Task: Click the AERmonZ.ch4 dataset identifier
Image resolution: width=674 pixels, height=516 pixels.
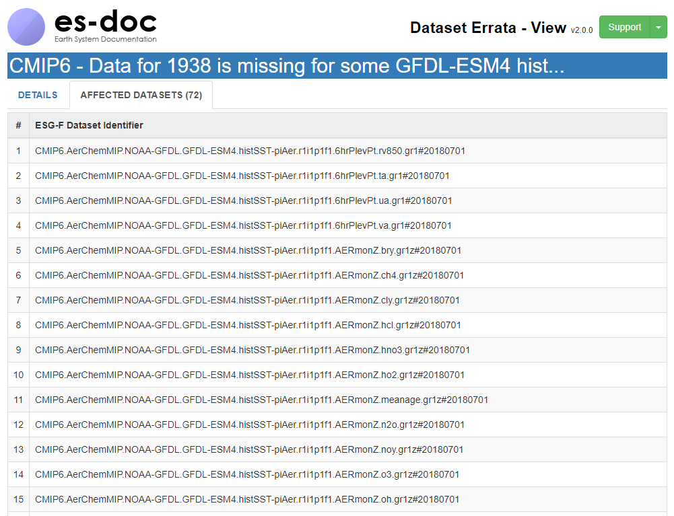Action: click(x=249, y=275)
